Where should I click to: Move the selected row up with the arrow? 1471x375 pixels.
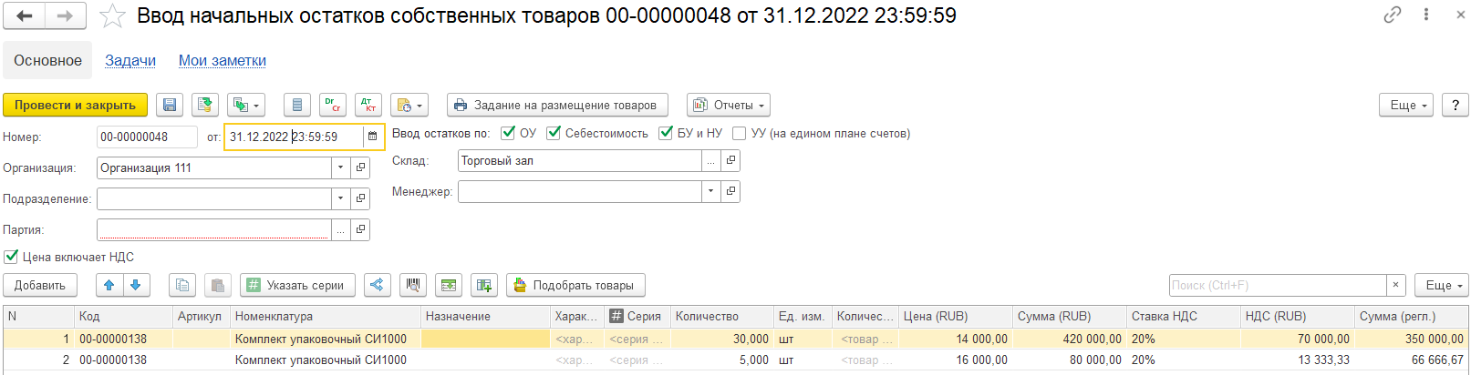click(x=109, y=286)
